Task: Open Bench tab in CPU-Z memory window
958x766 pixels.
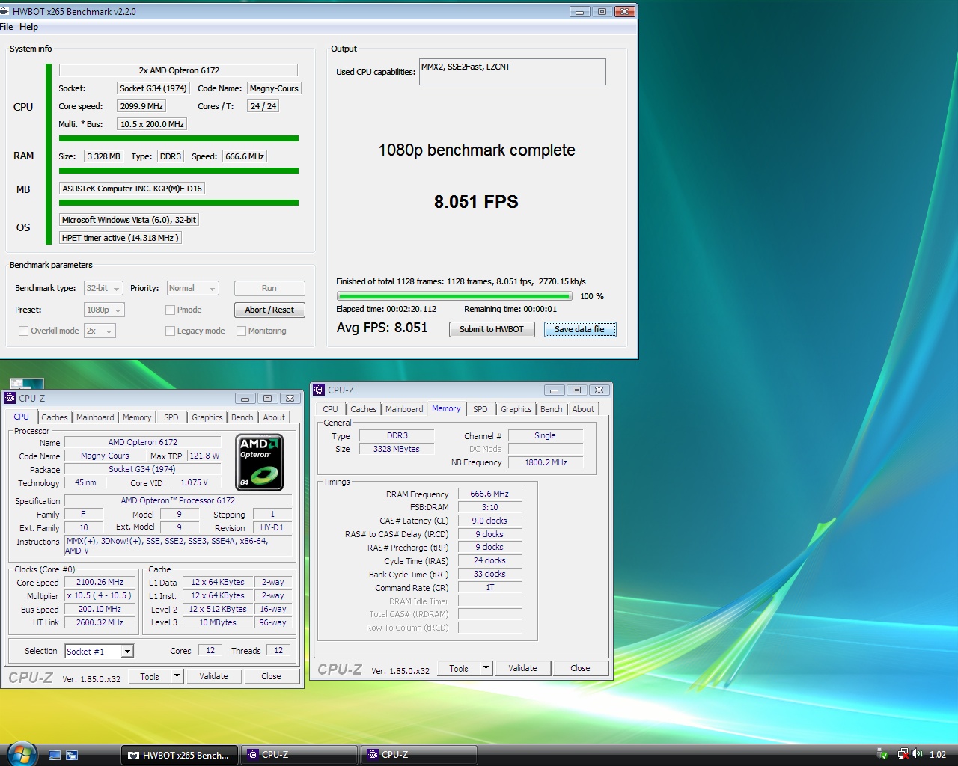Action: click(551, 409)
